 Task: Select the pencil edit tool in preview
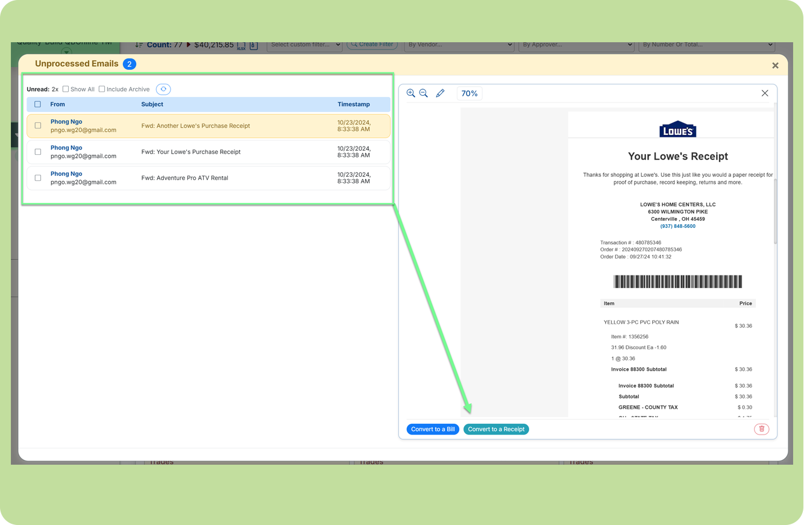point(440,93)
